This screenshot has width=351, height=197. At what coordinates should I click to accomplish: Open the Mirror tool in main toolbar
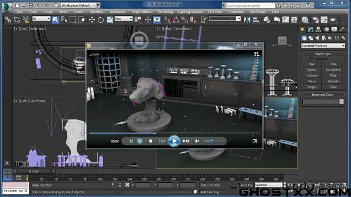tap(247, 20)
